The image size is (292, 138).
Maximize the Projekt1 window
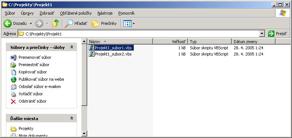pyautogui.click(x=280, y=5)
